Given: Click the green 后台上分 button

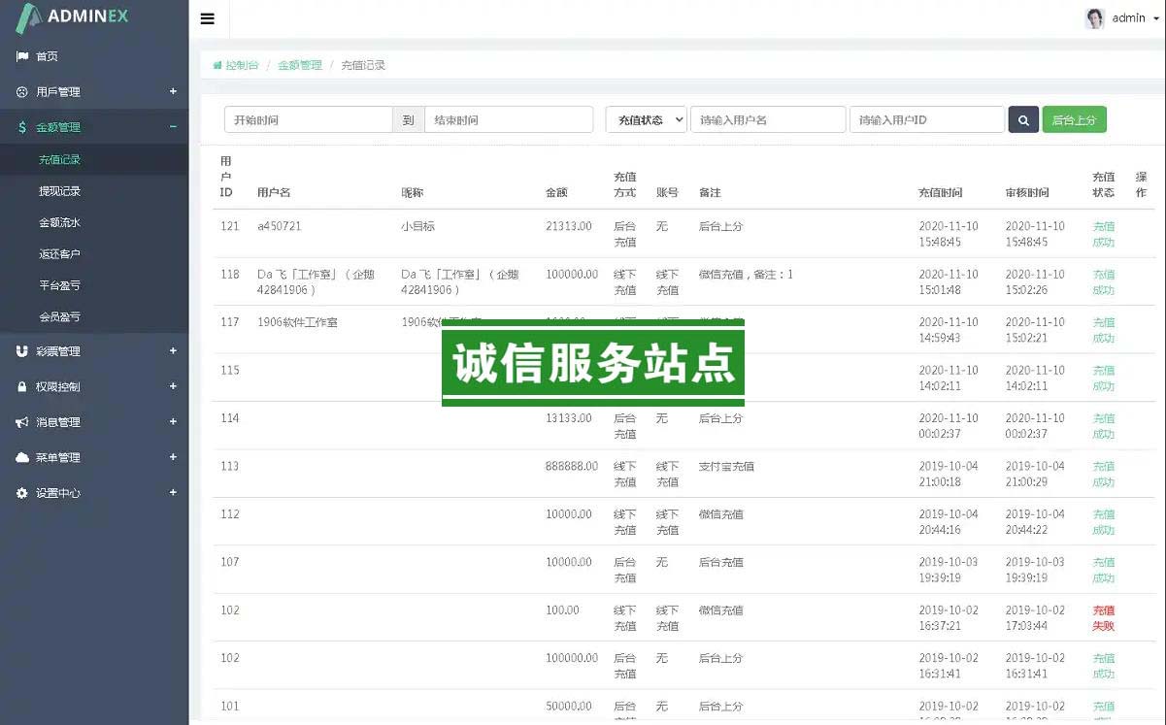Looking at the screenshot, I should [1074, 119].
